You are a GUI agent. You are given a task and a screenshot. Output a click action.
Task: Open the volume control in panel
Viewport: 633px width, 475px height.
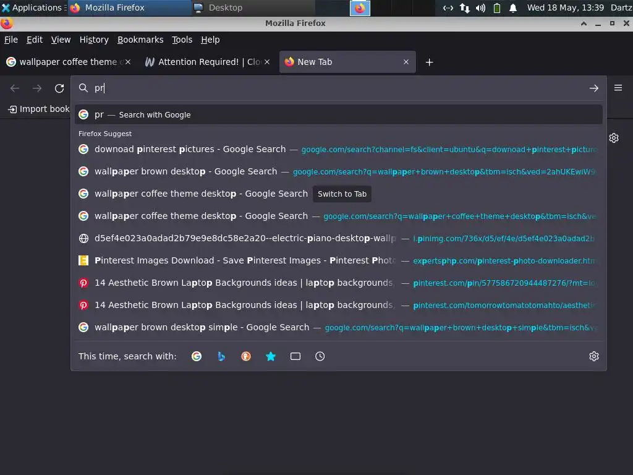(480, 8)
